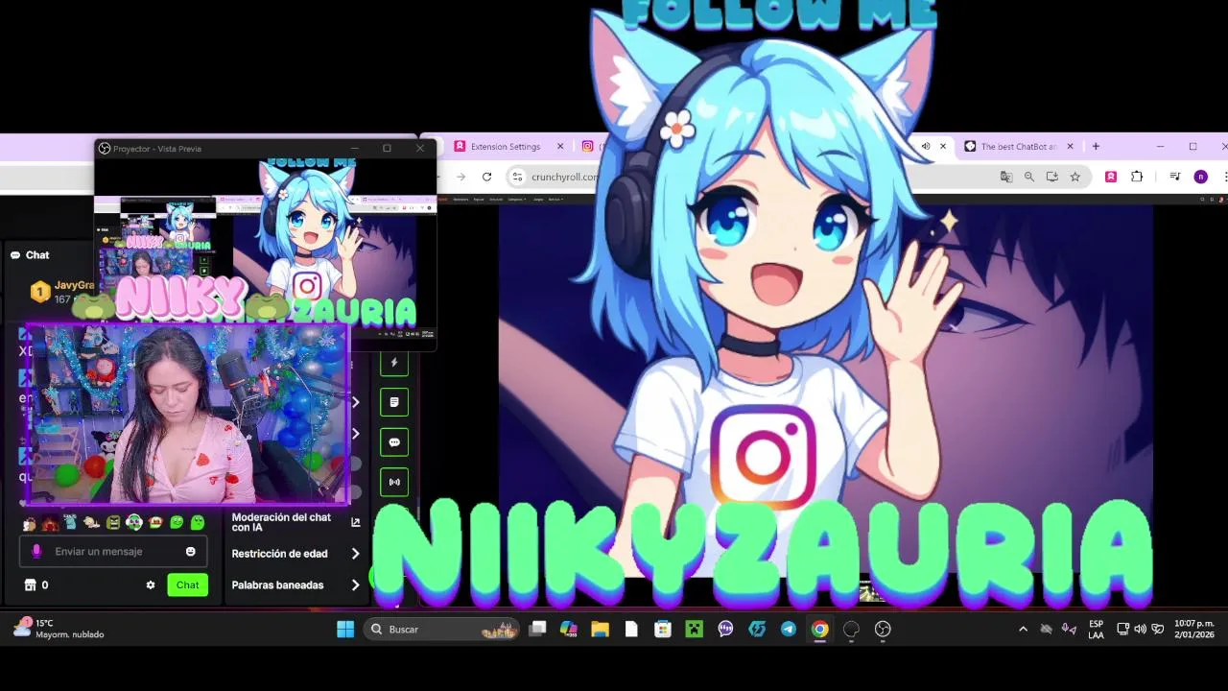Open the Chrome profile avatar
Viewport: 1228px width, 691px height.
1200,177
